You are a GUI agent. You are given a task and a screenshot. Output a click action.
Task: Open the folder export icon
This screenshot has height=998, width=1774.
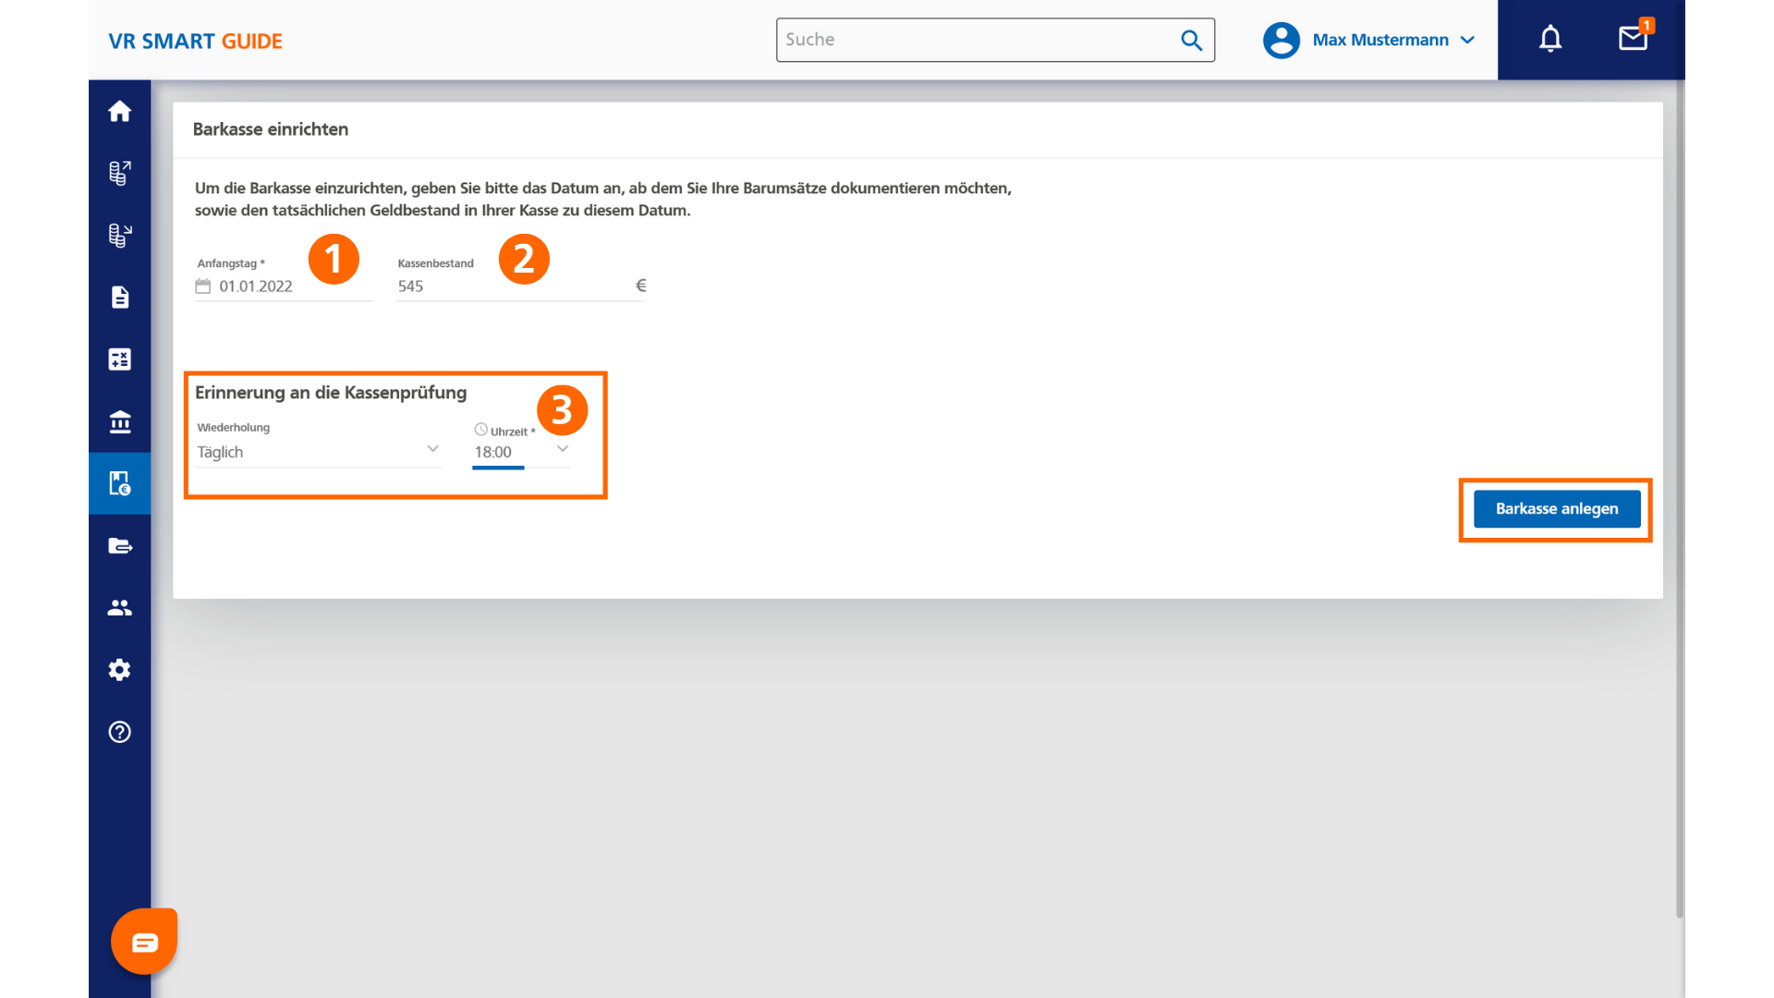(119, 546)
